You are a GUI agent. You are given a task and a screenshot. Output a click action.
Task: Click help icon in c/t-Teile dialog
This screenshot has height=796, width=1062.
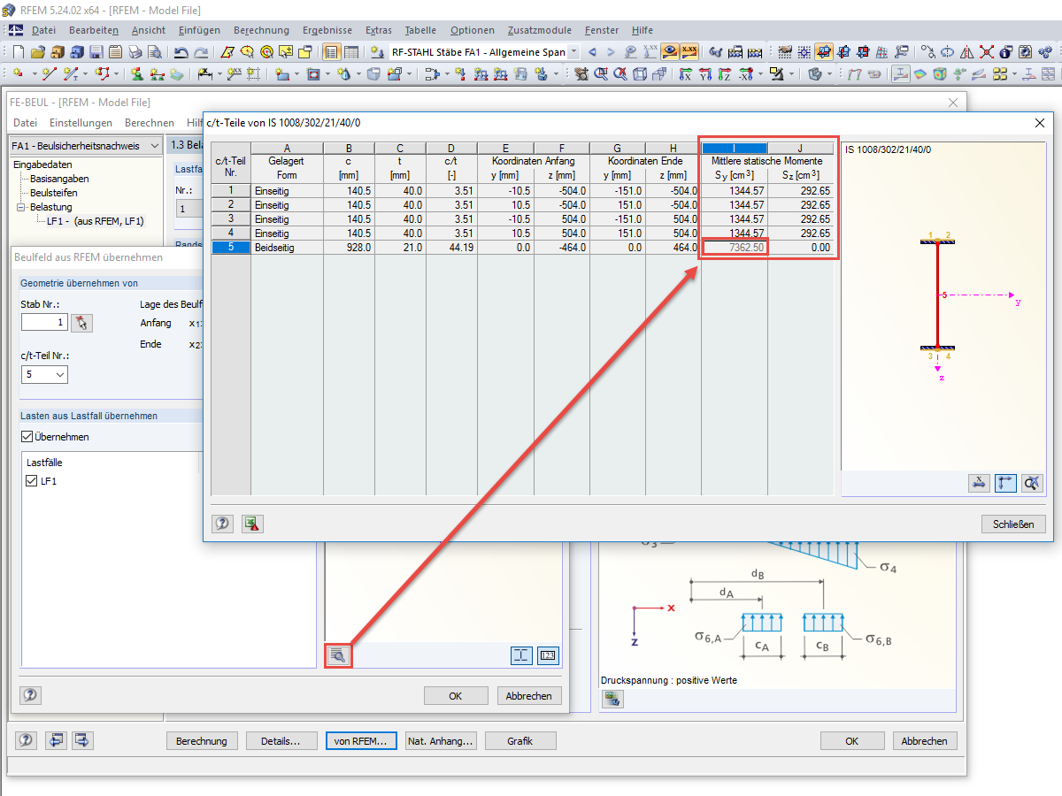(222, 524)
